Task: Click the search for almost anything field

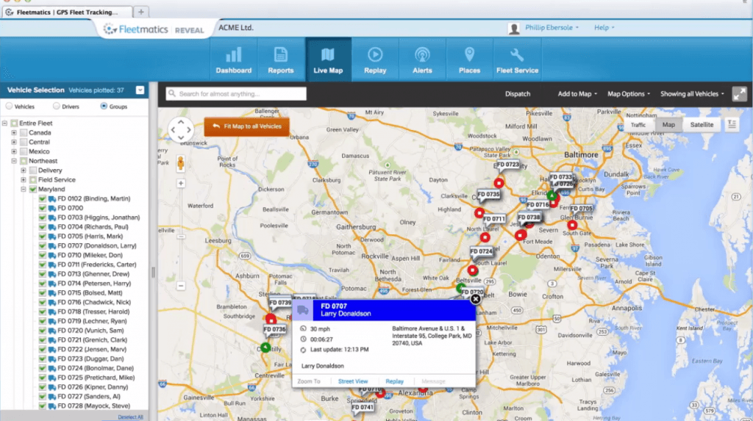Action: 236,94
